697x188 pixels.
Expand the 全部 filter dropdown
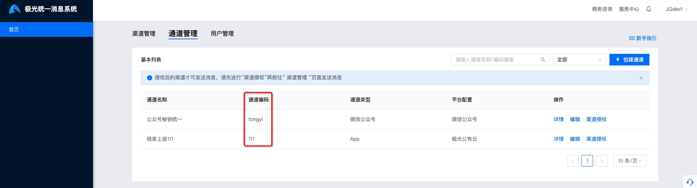(x=579, y=60)
